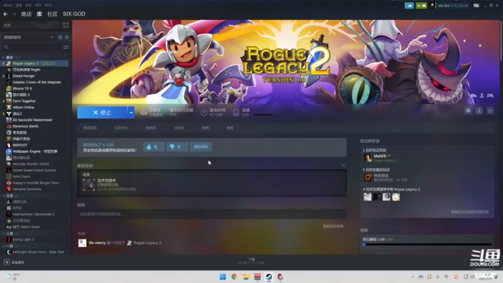Select Vampire Survivors in library list
Viewport: 503px width, 283px height.
pos(27,189)
